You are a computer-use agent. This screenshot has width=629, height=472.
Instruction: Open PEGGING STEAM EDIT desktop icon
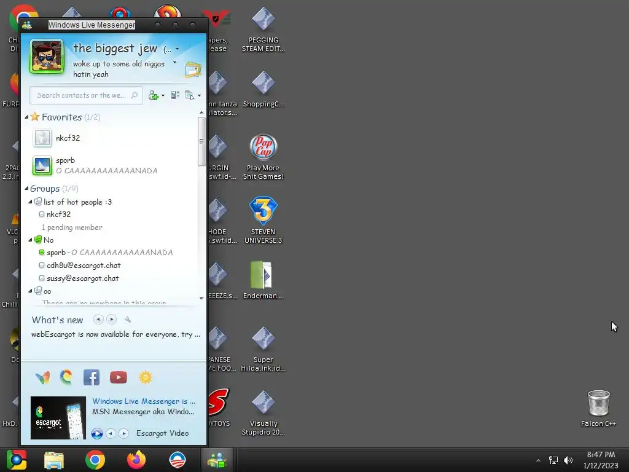[263, 30]
